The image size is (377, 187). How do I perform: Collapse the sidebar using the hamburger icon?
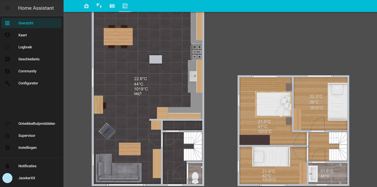click(8, 8)
